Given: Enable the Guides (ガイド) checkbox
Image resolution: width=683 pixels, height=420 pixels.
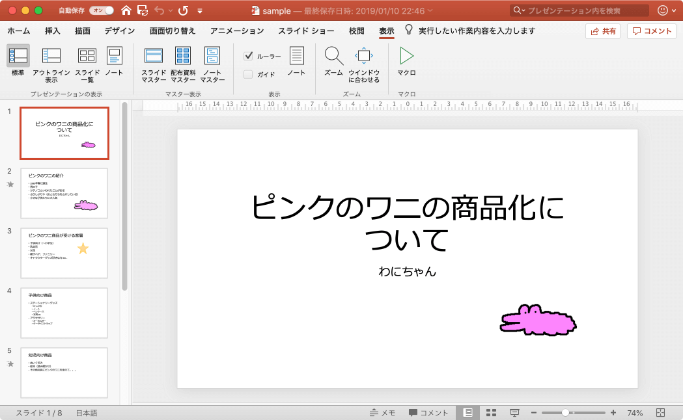Looking at the screenshot, I should (x=248, y=74).
